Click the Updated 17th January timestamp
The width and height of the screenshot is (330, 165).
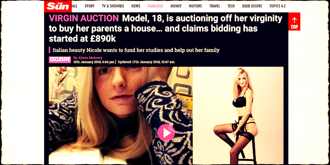tap(146, 62)
